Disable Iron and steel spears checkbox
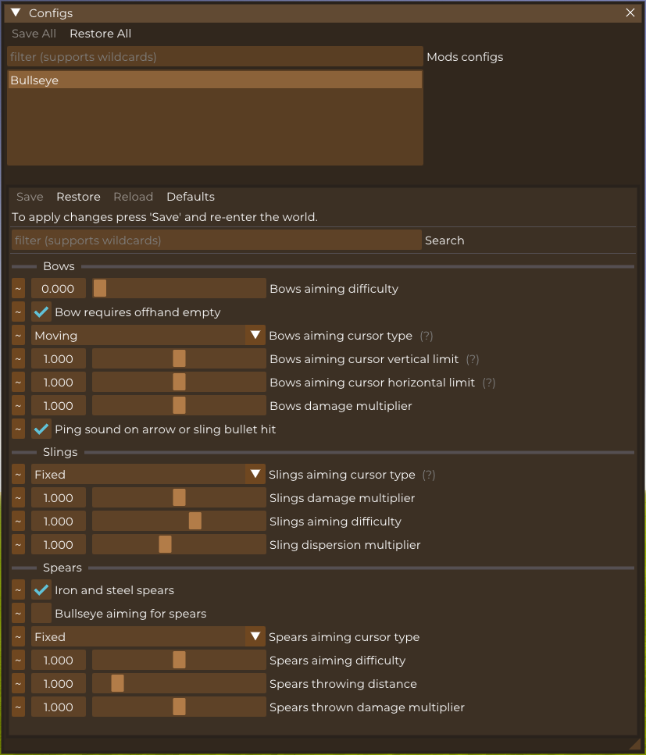The width and height of the screenshot is (646, 755). click(x=42, y=590)
